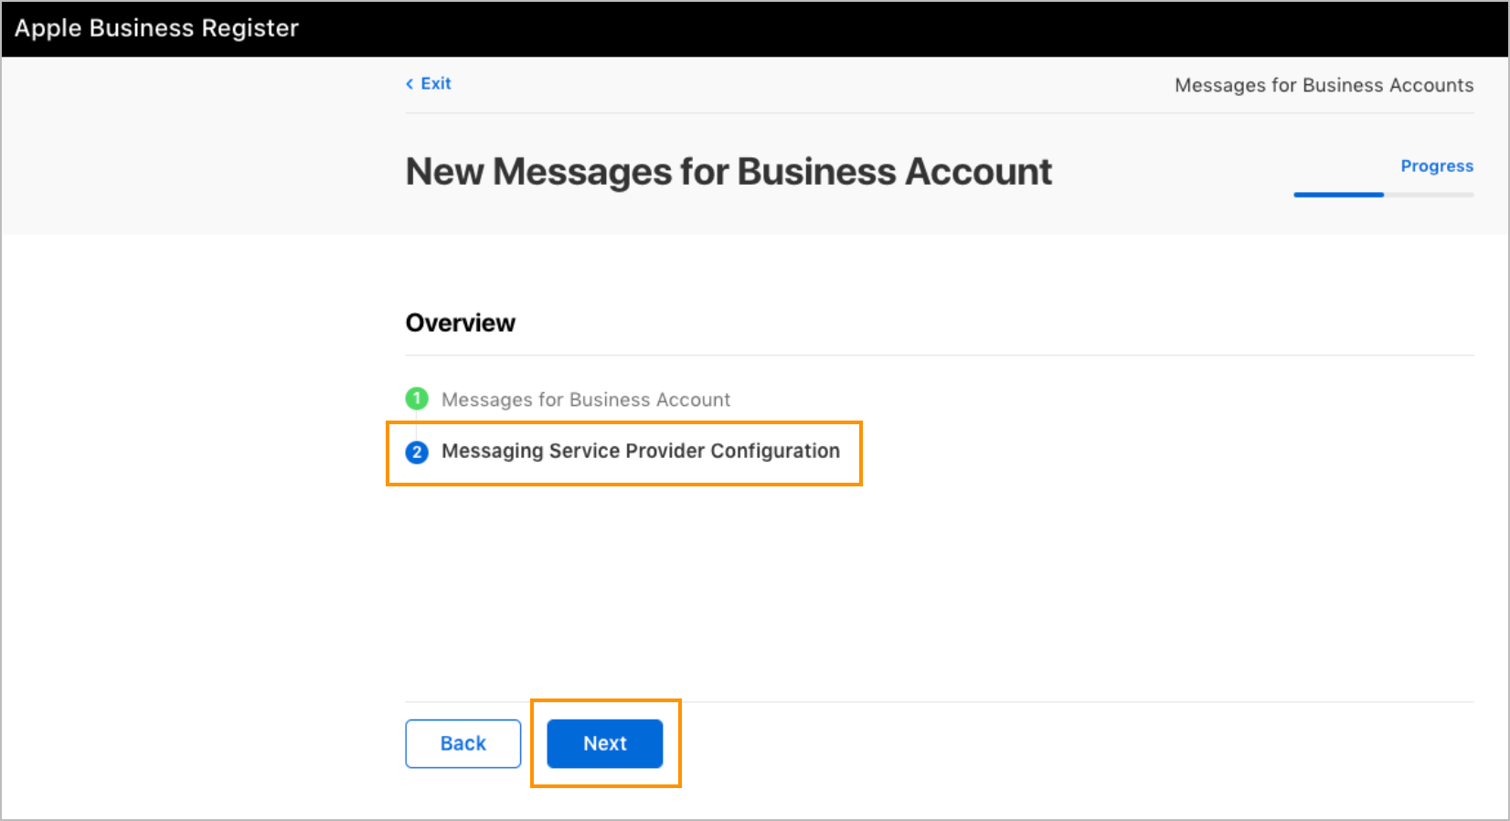Click Messages for Business Accounts header text
Viewport: 1510px width, 821px height.
click(1324, 85)
